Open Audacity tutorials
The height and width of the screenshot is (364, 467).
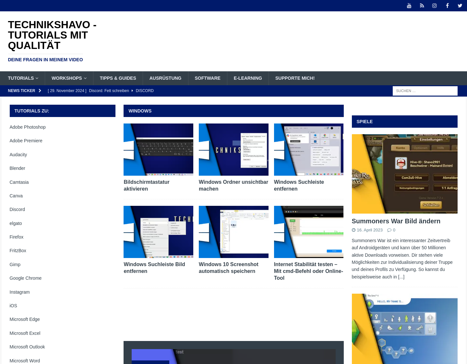(18, 155)
